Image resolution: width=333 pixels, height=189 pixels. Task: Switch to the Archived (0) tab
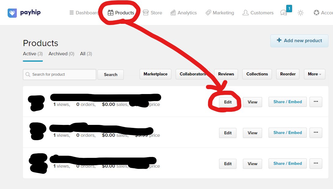pos(61,54)
